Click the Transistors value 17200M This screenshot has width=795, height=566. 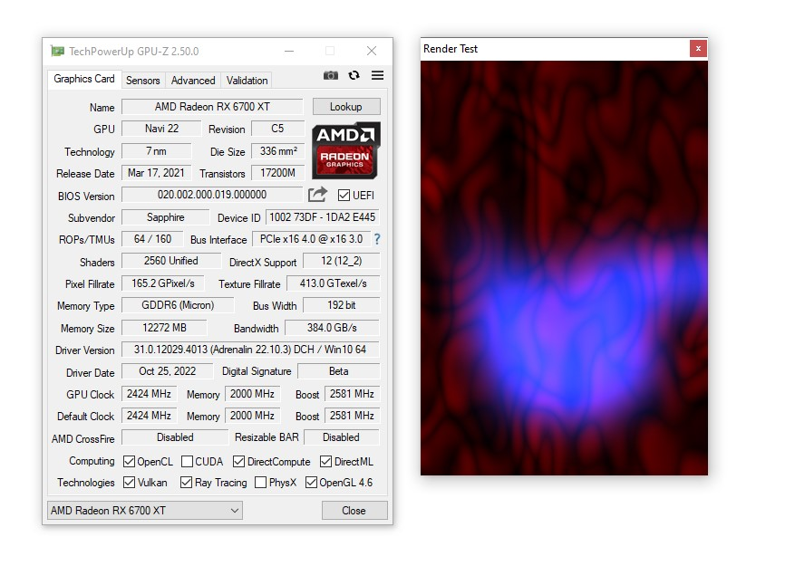coord(278,173)
